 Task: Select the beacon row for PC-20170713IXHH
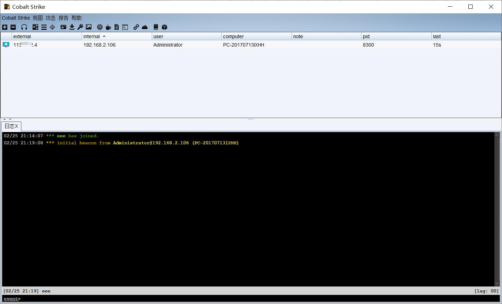coord(251,45)
